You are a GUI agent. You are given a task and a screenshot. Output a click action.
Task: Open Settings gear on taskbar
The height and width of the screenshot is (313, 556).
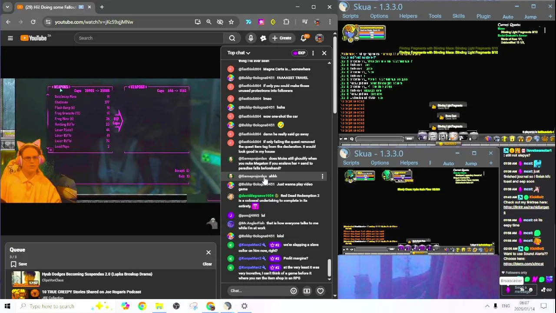(245, 306)
